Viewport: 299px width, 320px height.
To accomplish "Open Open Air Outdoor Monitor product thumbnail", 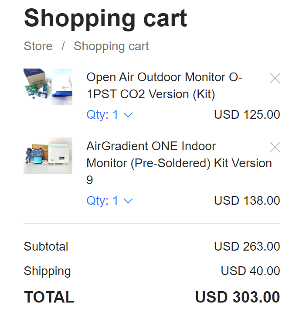I will (48, 87).
